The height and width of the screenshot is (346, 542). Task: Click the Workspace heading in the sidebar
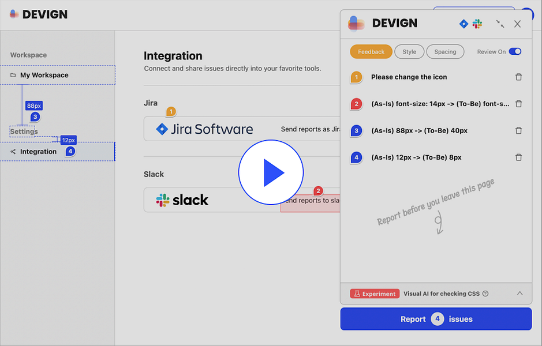point(28,55)
